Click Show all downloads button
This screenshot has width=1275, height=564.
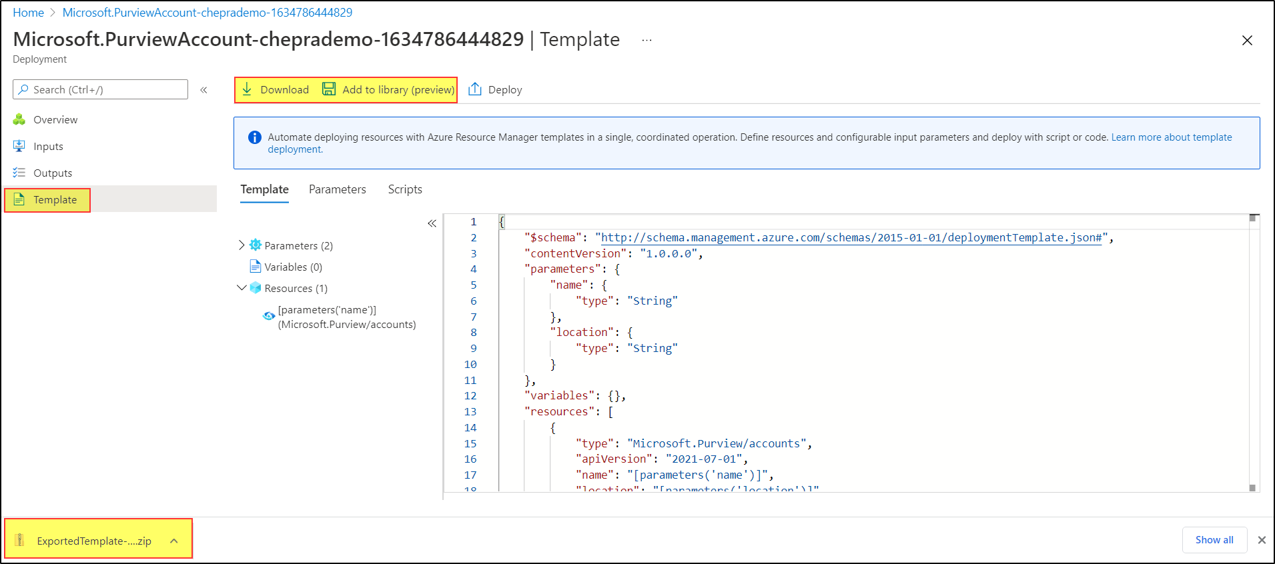[1214, 540]
